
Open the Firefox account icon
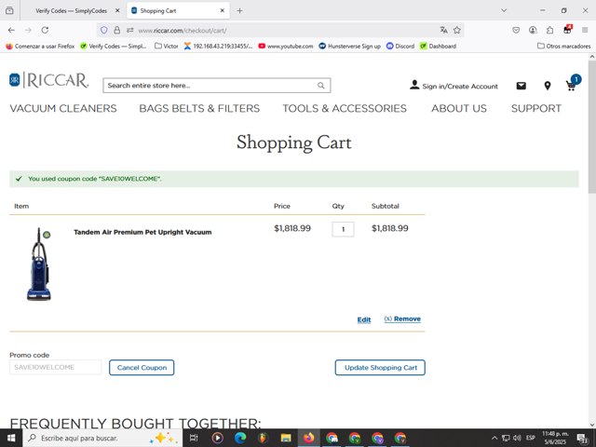point(533,30)
